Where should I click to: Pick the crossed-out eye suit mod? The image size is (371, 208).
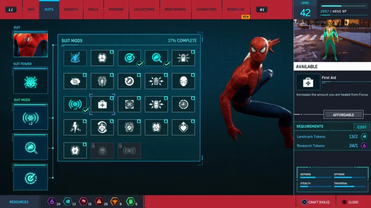[x=75, y=81]
